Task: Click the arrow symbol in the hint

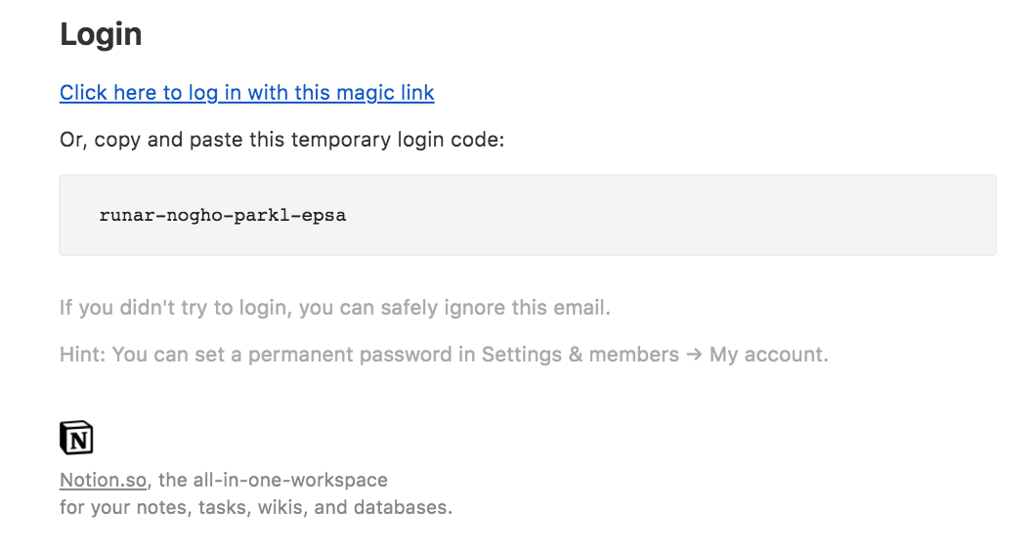Action: click(x=694, y=355)
